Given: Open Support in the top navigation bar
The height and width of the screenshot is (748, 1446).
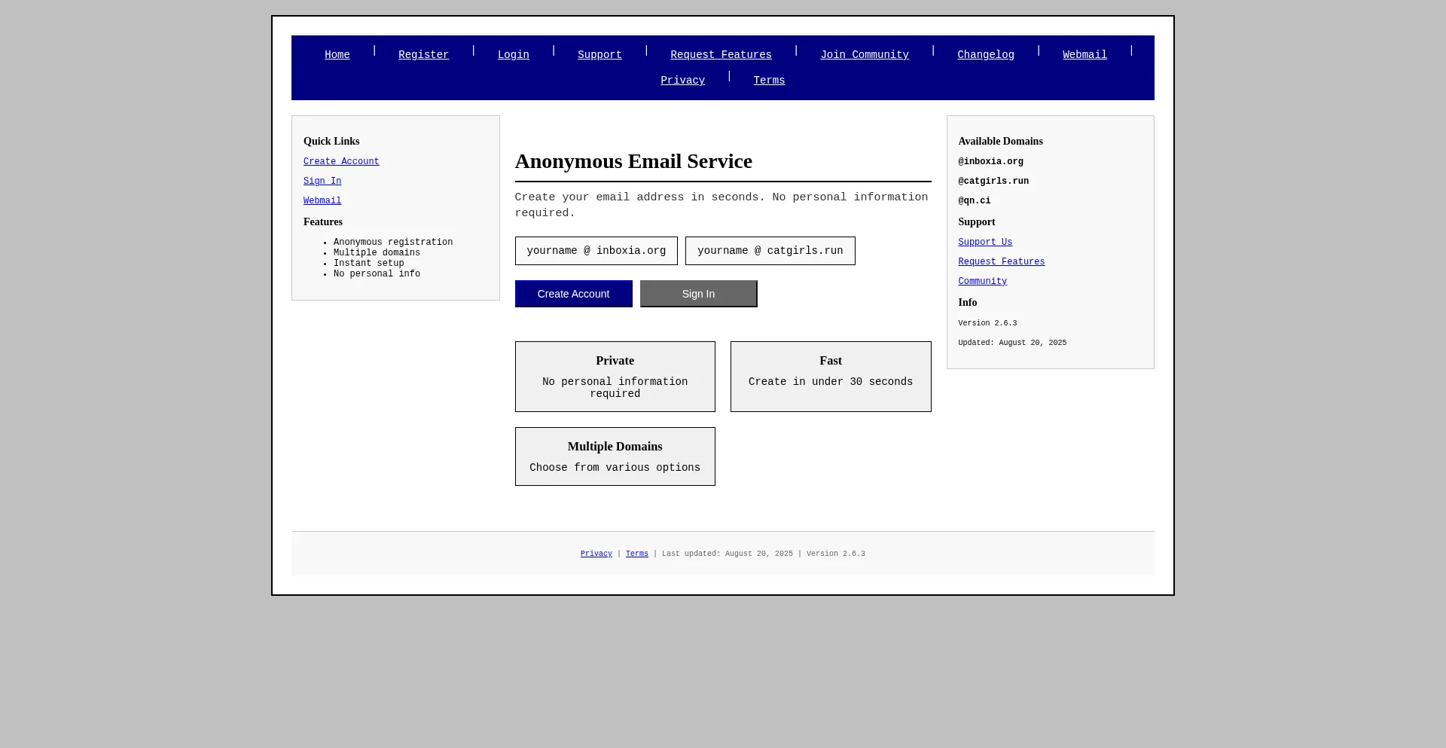Looking at the screenshot, I should (599, 55).
